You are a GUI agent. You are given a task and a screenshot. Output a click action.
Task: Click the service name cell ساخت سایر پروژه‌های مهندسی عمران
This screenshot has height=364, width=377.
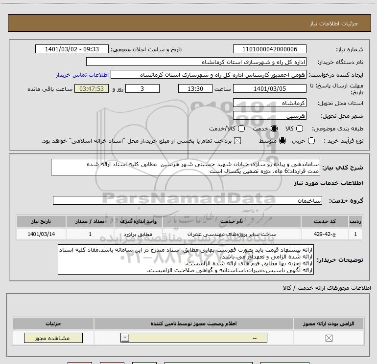coord(232,234)
